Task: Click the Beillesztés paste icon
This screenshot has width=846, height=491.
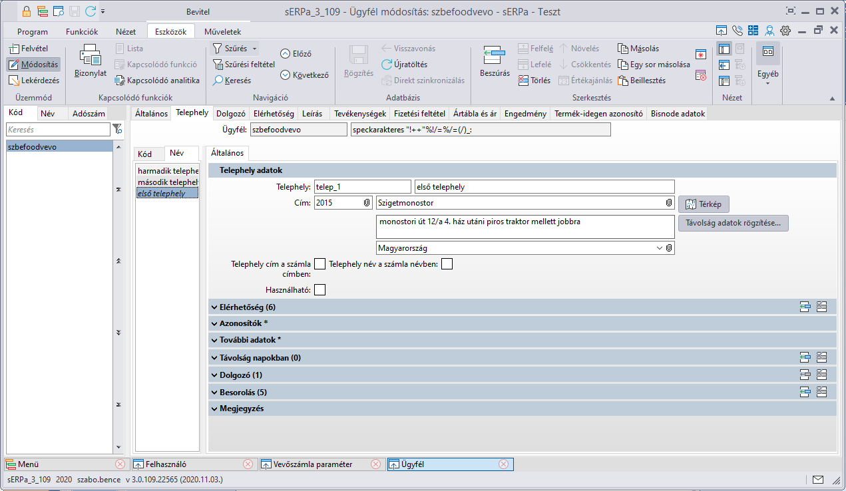Action: (623, 81)
